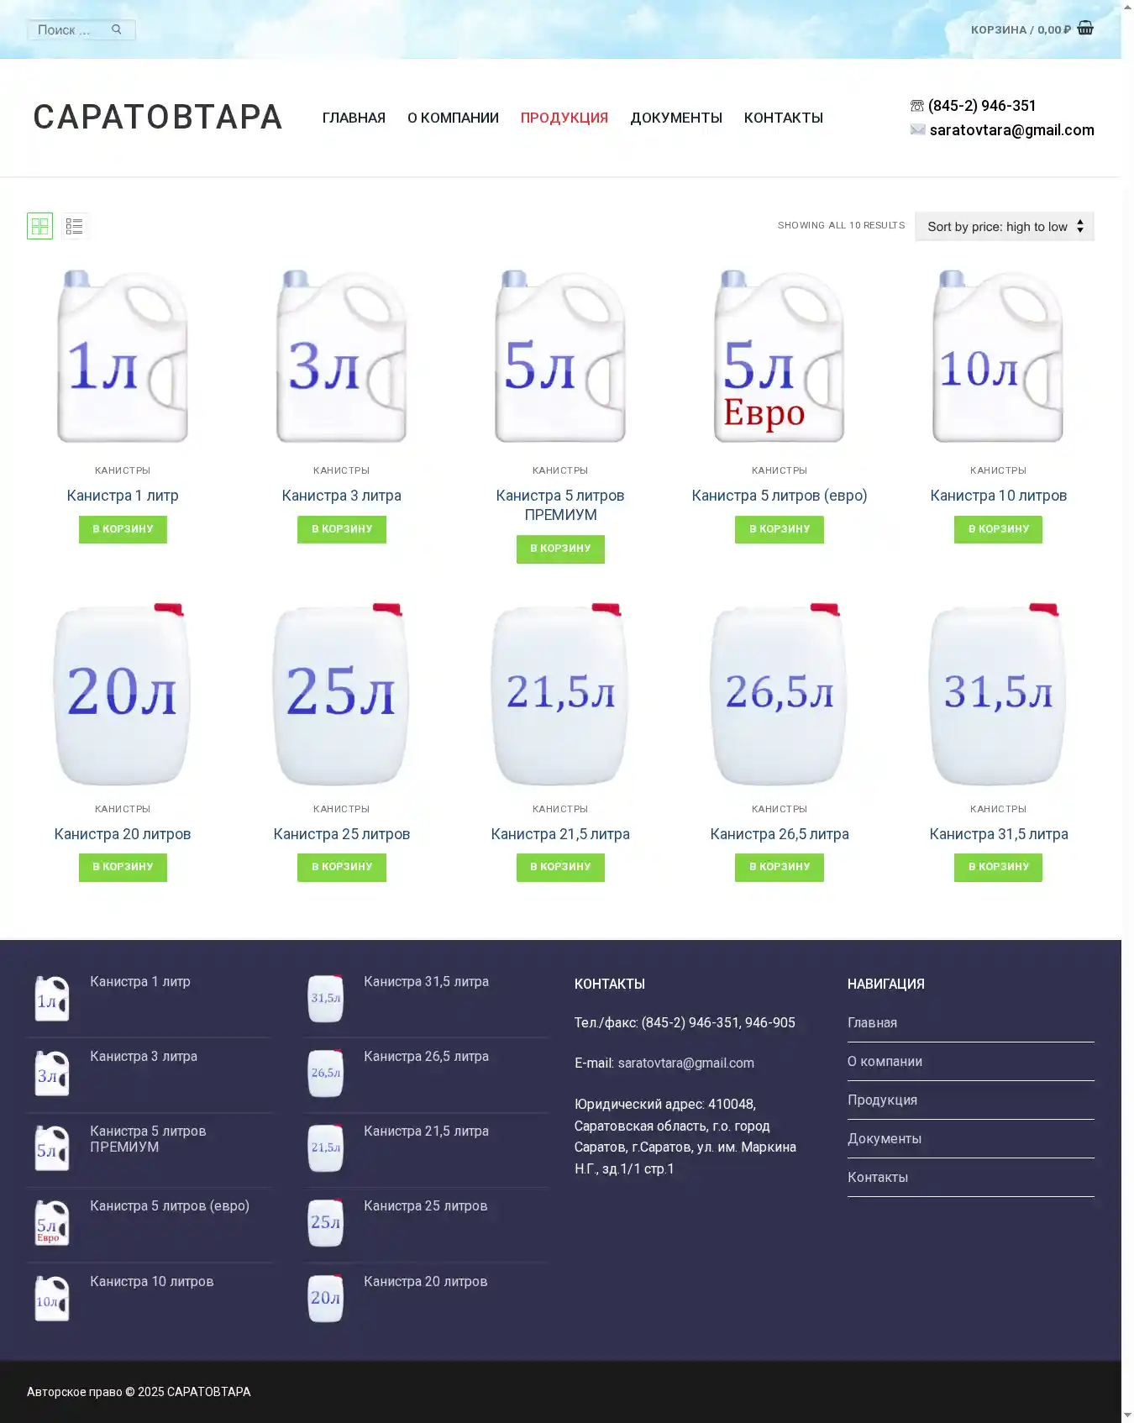Click the footer 10л canister thumbnail icon
Viewport: 1134px width, 1423px height.
click(52, 1299)
